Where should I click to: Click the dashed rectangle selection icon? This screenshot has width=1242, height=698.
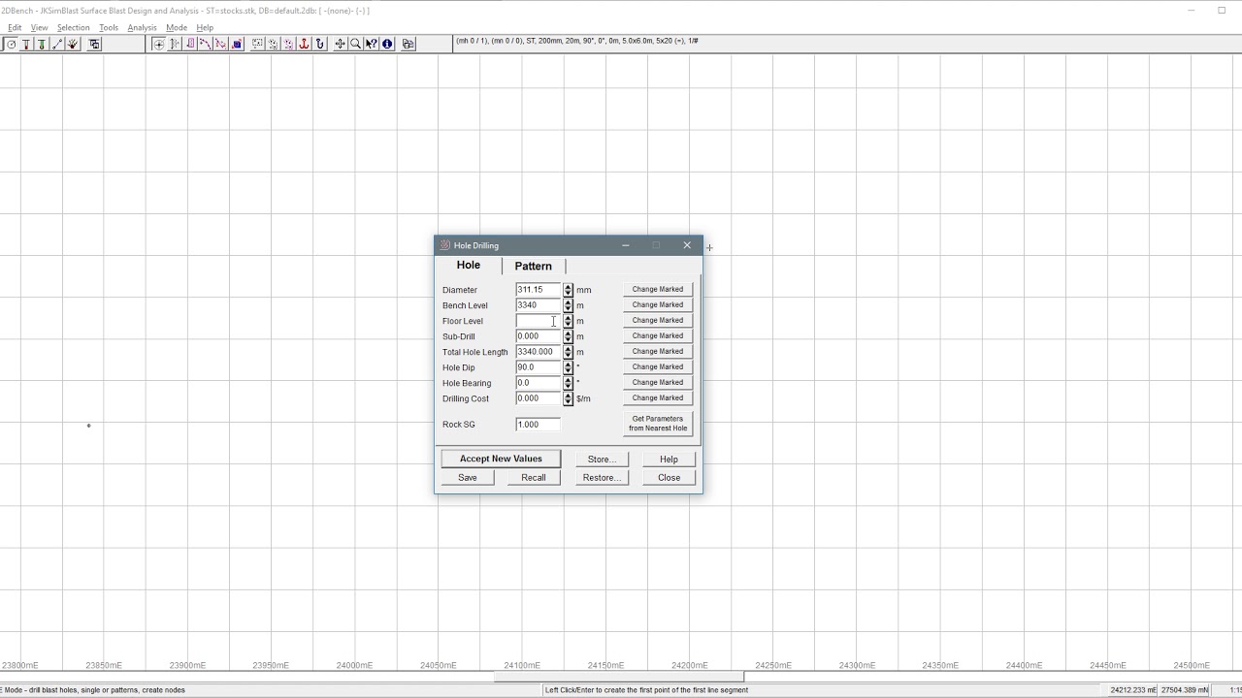pyautogui.click(x=257, y=44)
